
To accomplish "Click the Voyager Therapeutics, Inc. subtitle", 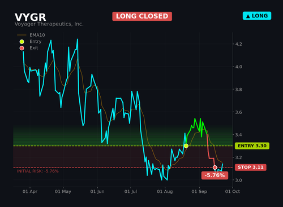I will pyautogui.click(x=49, y=24).
